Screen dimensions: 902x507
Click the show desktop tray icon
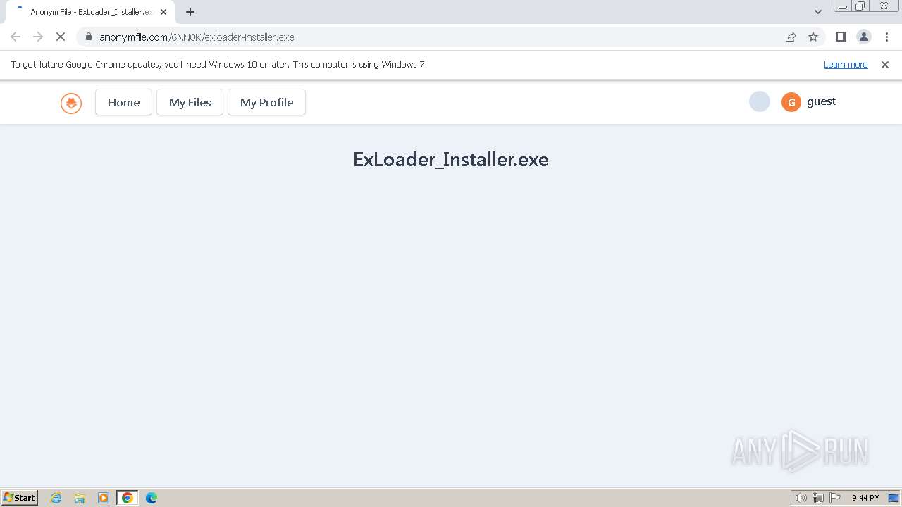pyautogui.click(x=894, y=498)
